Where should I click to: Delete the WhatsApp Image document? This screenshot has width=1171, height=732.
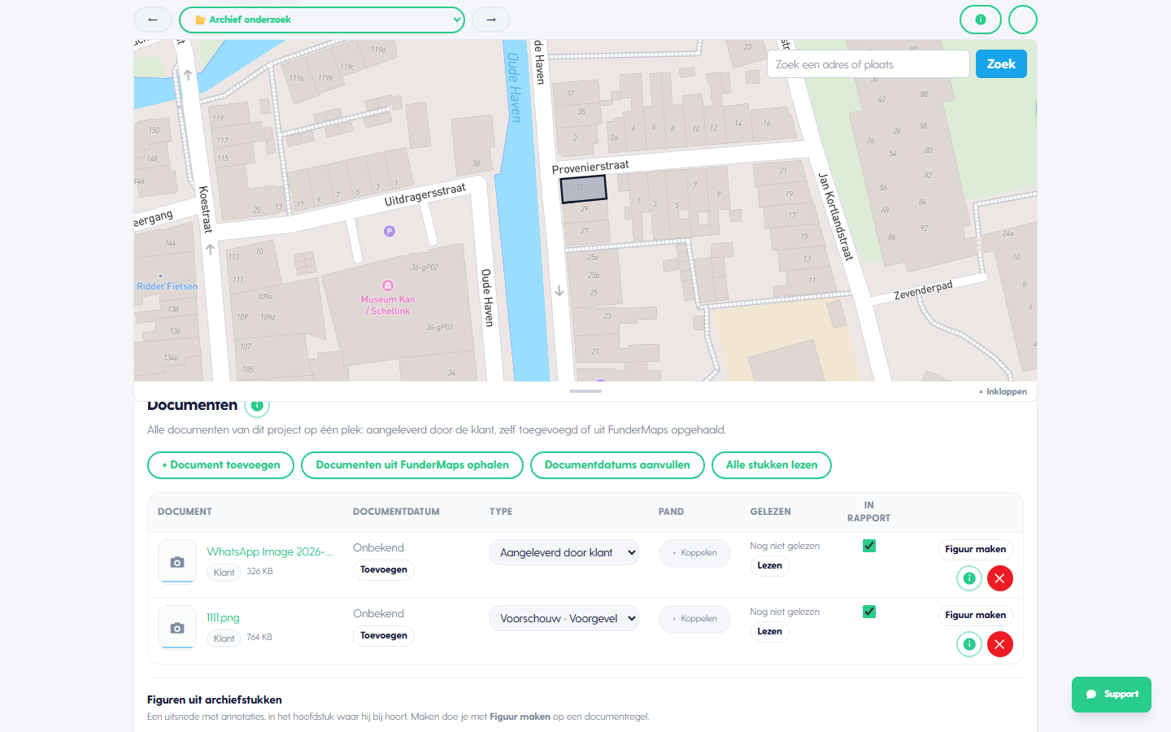[x=1000, y=578]
